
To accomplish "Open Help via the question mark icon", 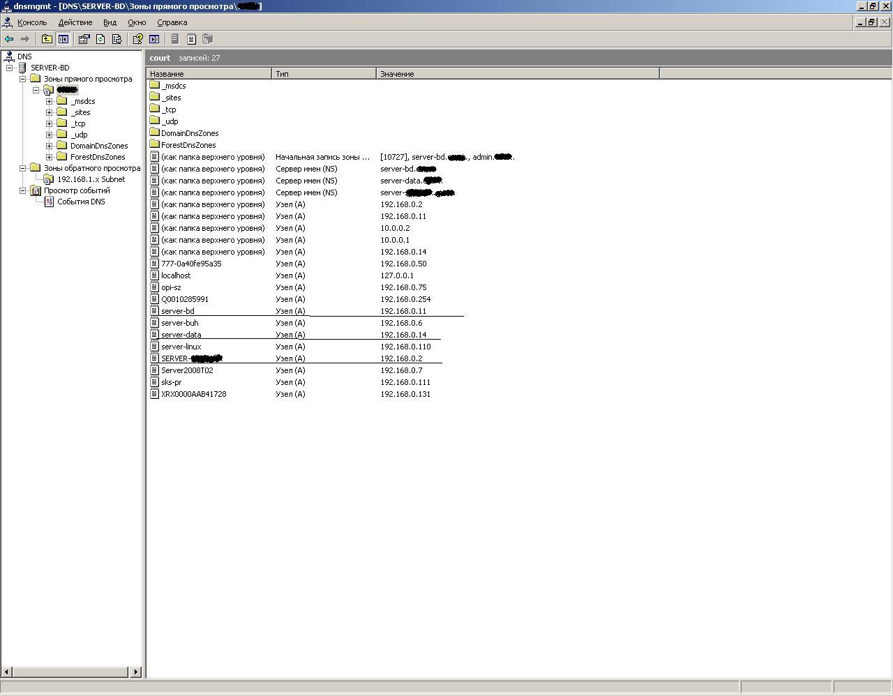I will [x=138, y=39].
